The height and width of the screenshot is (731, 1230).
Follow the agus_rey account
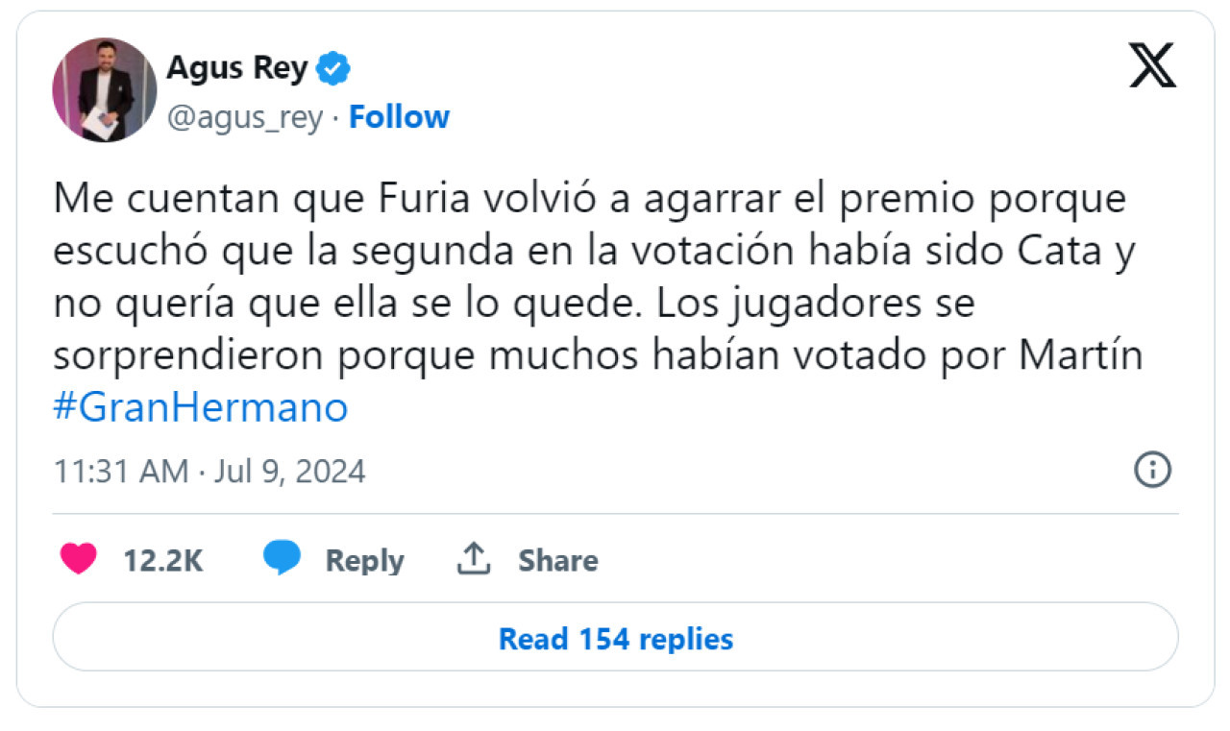pyautogui.click(x=399, y=117)
